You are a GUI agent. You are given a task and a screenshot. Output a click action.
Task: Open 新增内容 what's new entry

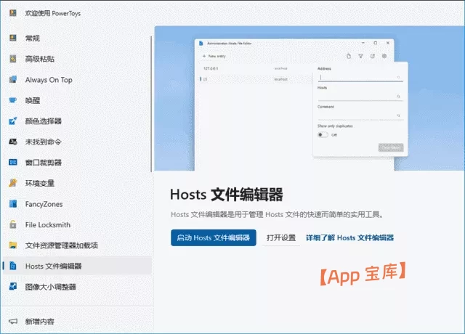click(x=77, y=321)
